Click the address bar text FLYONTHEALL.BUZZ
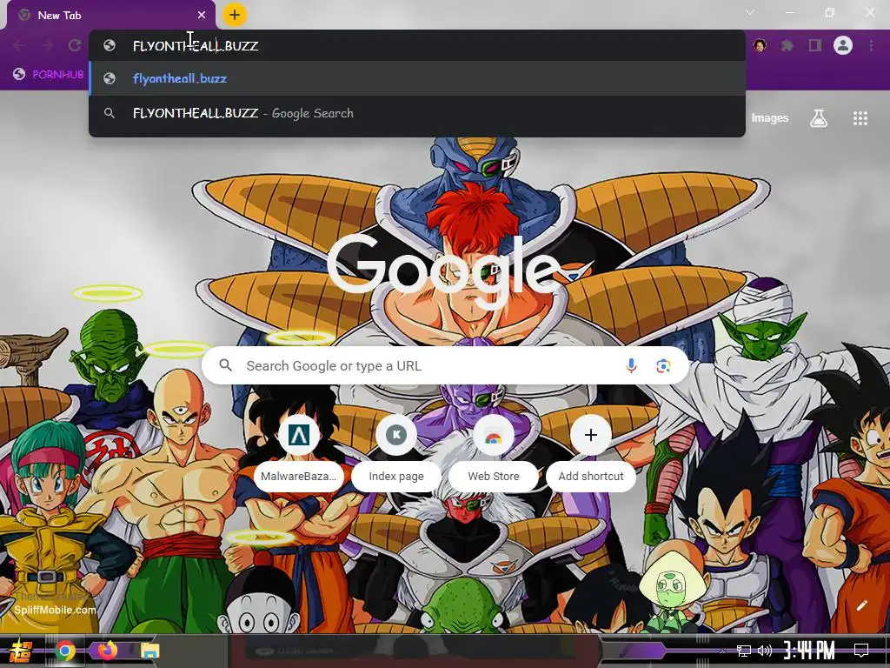Screen dimensions: 890x668 pos(196,46)
